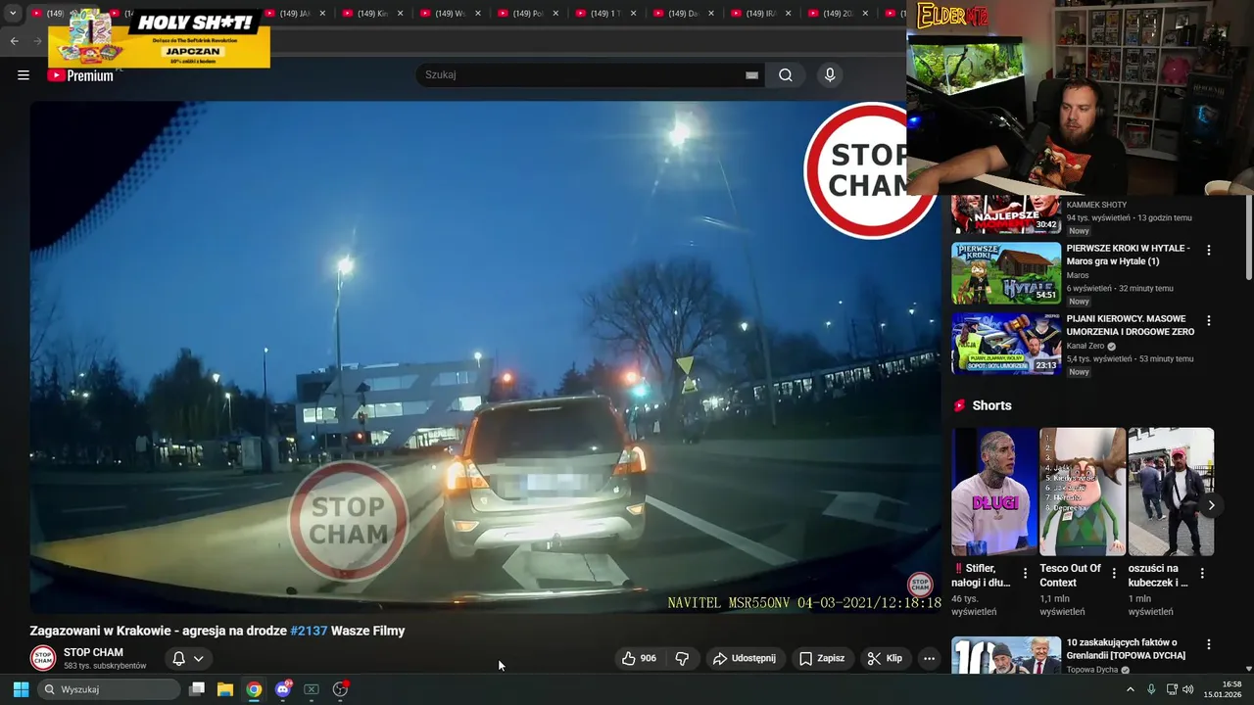The height and width of the screenshot is (705, 1254).
Task: Close the "(149) IRA" tab
Action: point(788,14)
